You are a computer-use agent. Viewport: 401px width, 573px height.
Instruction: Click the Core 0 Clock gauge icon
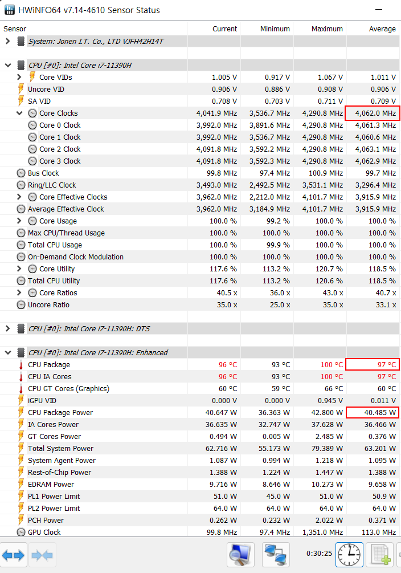(32, 125)
